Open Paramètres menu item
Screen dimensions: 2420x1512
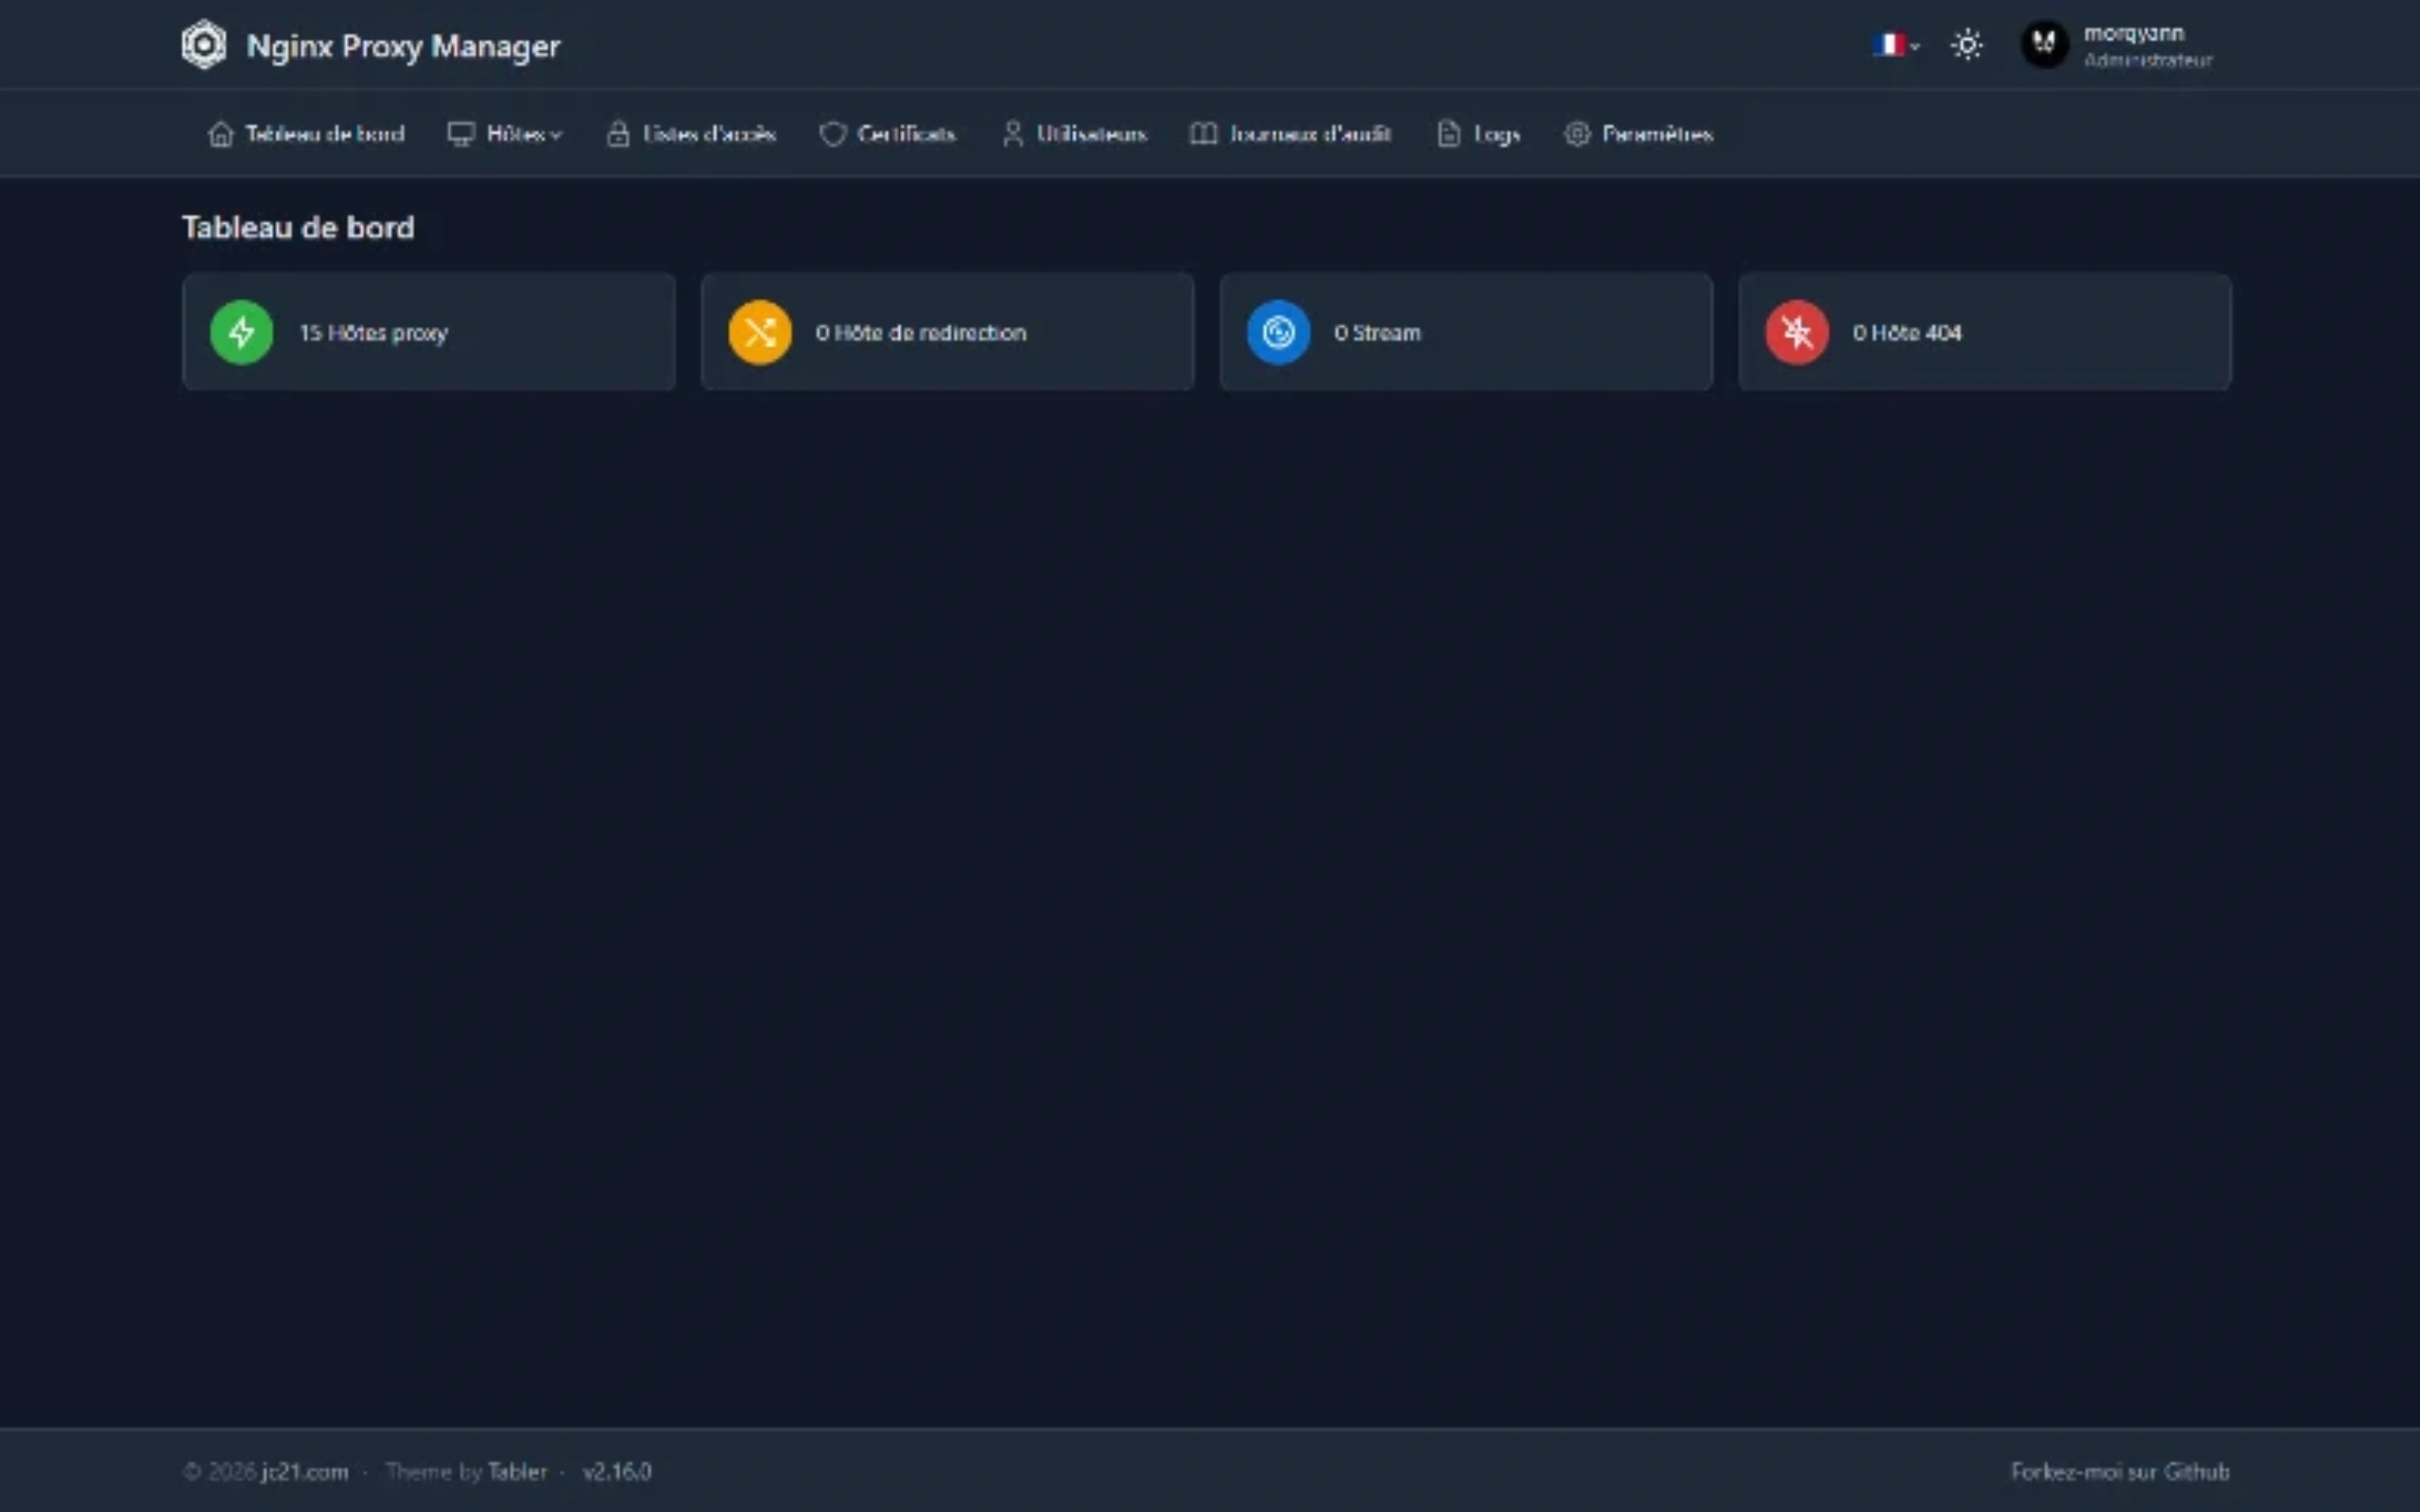pos(1639,134)
